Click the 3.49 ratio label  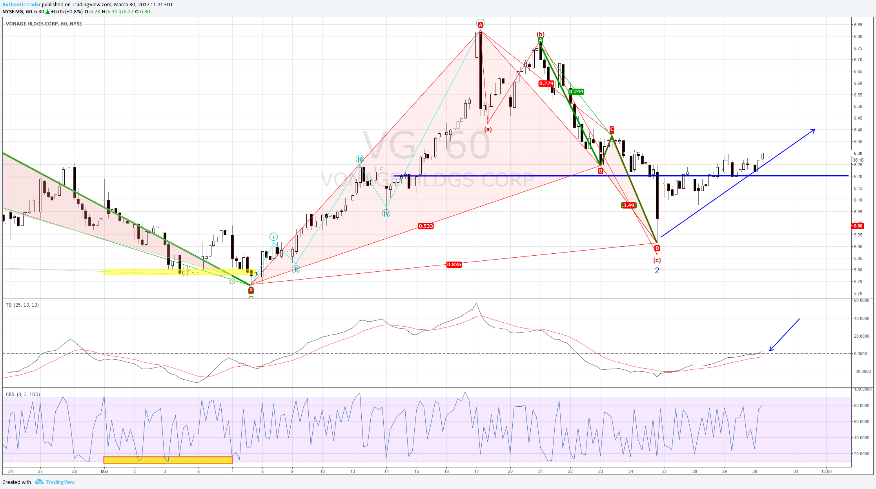[629, 205]
